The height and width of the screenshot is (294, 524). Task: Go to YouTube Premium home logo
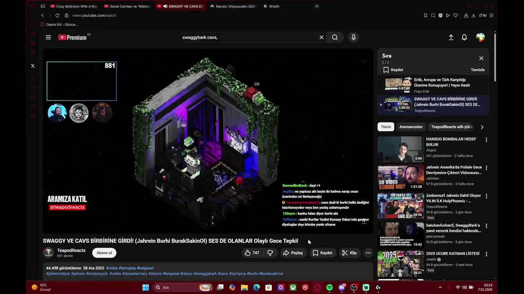tap(72, 37)
